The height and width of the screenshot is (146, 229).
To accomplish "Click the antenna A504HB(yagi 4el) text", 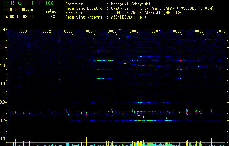I will (129, 17).
